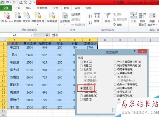Toggle the 筛选 filter funnel
The width and height of the screenshot is (159, 117).
(x=107, y=15)
